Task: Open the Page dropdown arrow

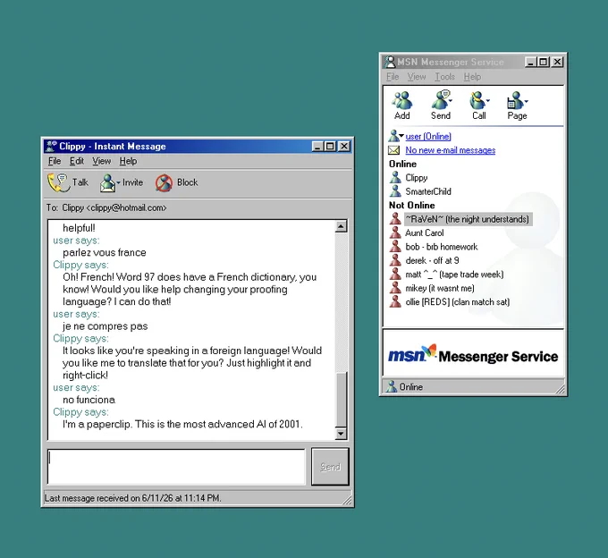Action: click(526, 101)
